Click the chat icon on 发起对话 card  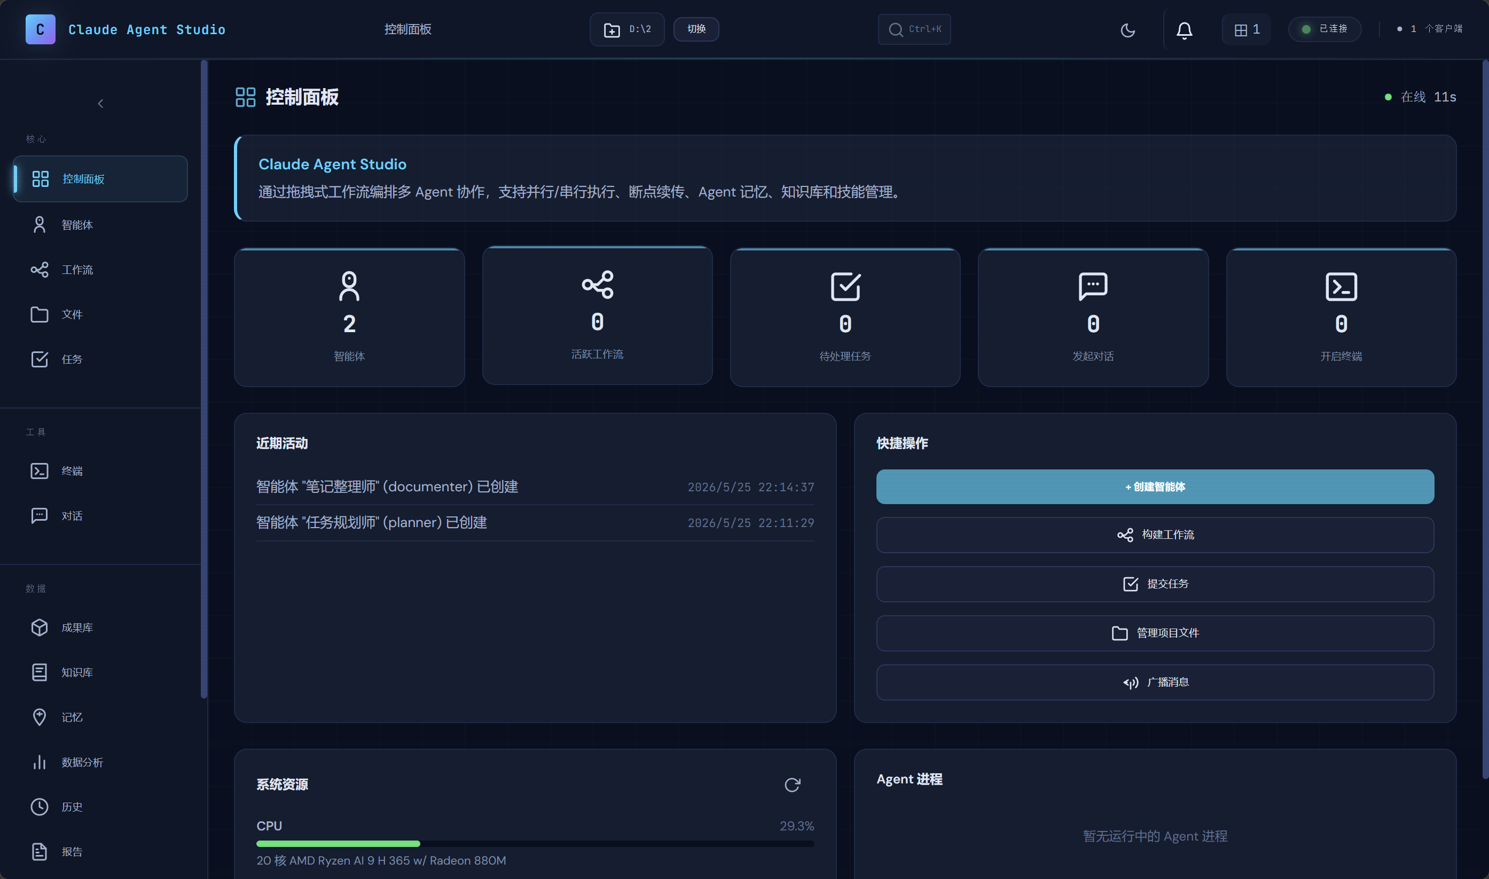coord(1093,287)
